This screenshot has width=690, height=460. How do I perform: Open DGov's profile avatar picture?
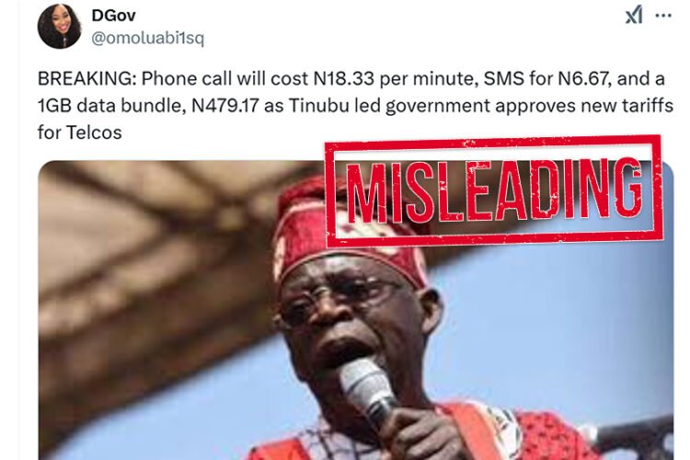(x=60, y=27)
